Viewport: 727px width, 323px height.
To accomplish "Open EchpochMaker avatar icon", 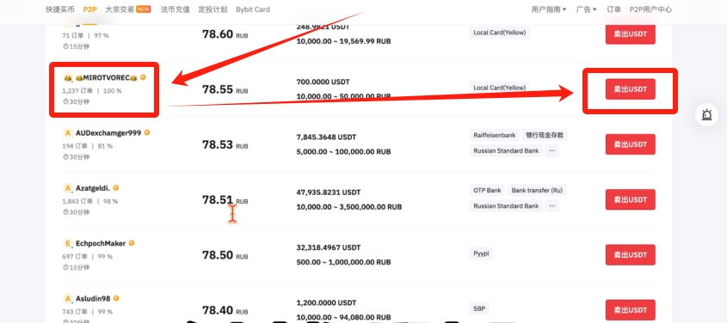I will click(x=68, y=243).
